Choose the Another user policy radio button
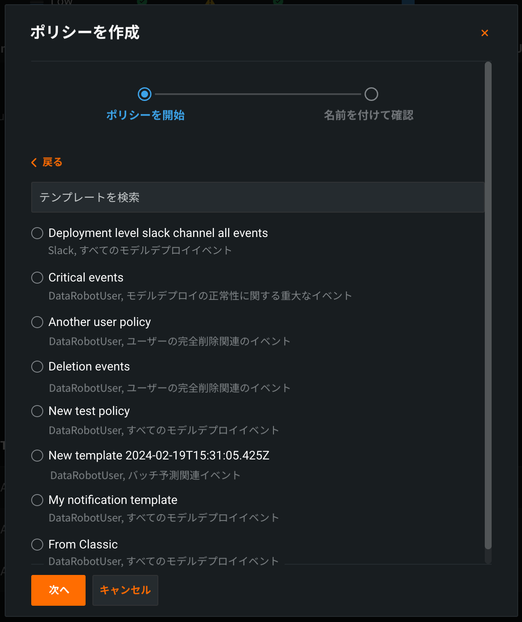 click(x=38, y=322)
